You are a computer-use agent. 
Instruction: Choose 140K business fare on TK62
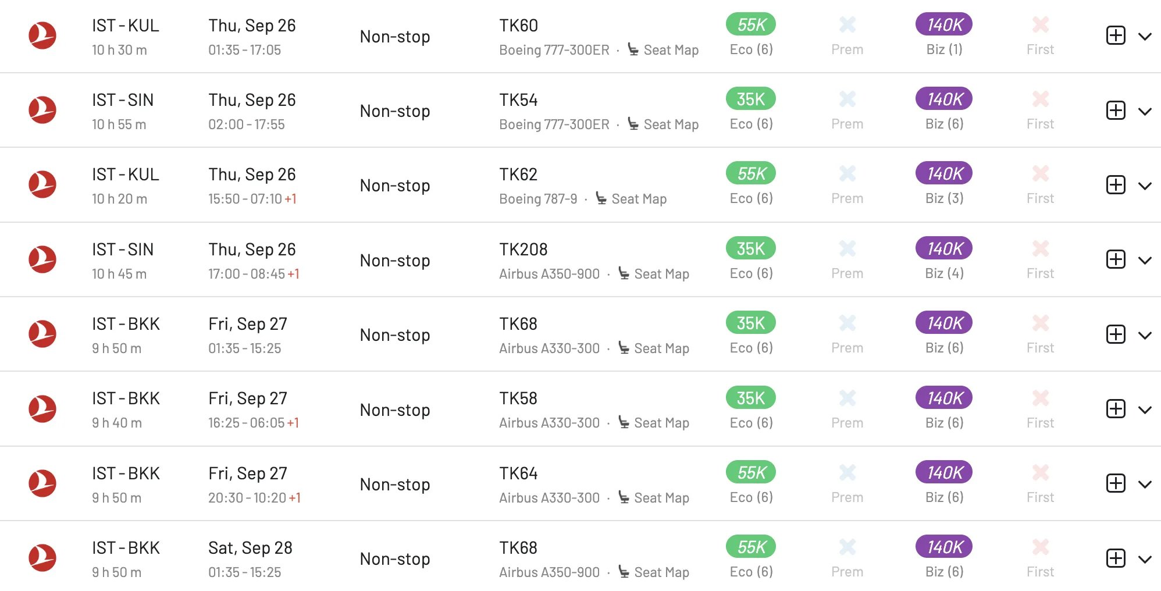click(944, 173)
